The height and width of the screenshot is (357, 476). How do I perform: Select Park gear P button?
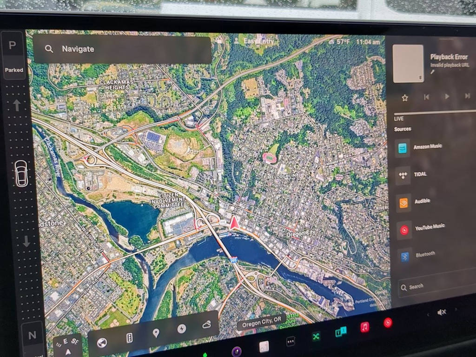pos(13,46)
